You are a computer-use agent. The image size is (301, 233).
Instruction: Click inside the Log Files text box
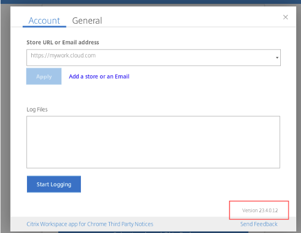click(x=153, y=142)
